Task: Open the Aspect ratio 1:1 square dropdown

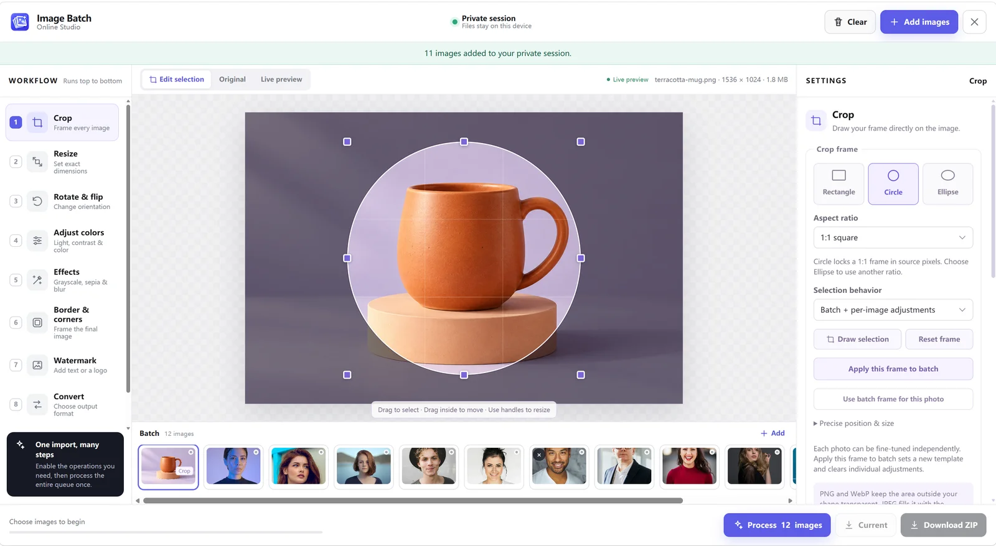Action: (x=893, y=238)
